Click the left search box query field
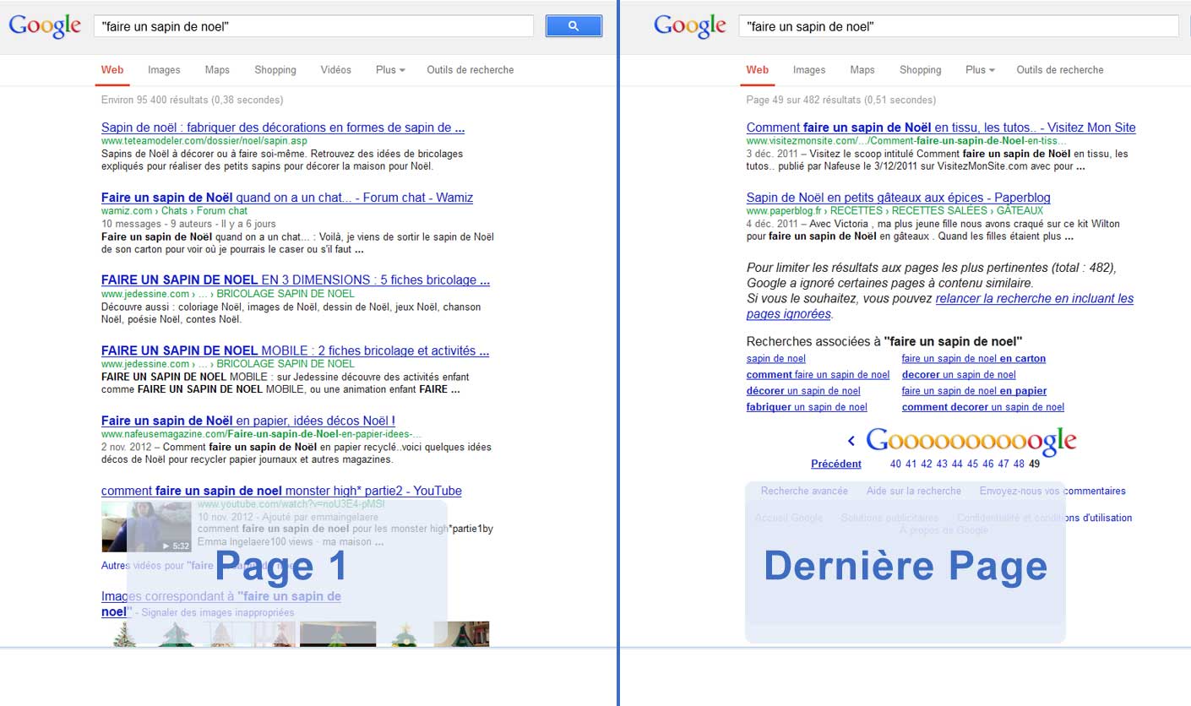This screenshot has height=706, width=1191. tap(313, 26)
